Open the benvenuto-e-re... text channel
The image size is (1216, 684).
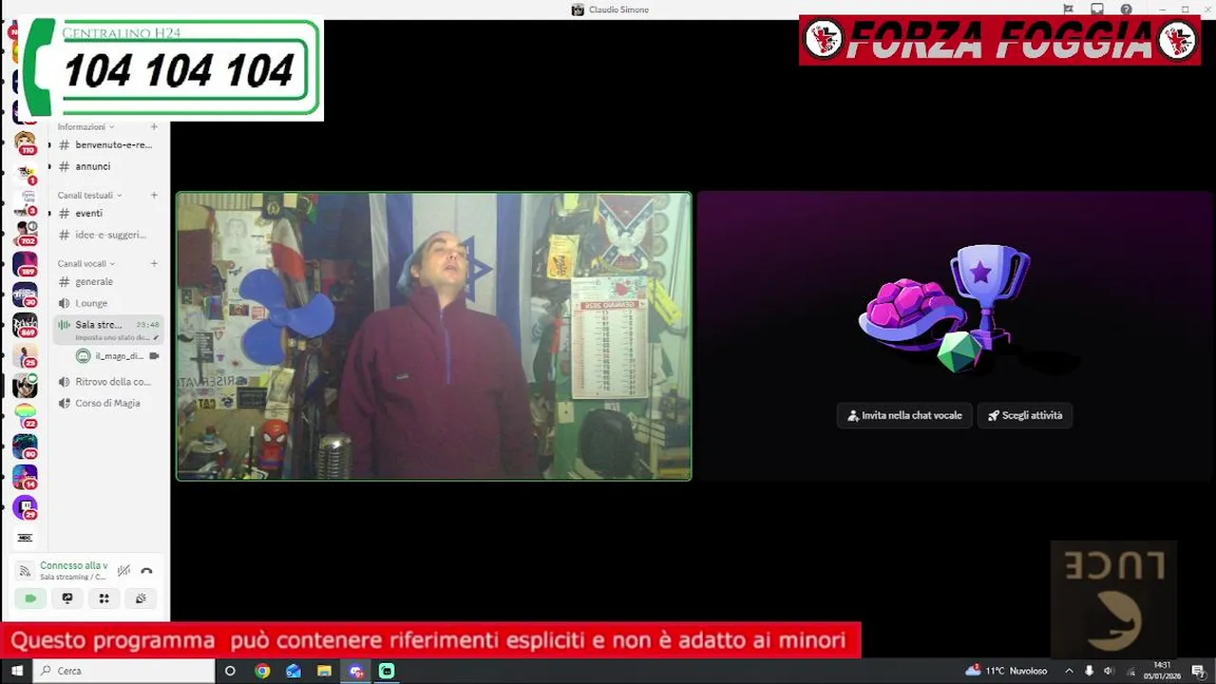(x=105, y=144)
